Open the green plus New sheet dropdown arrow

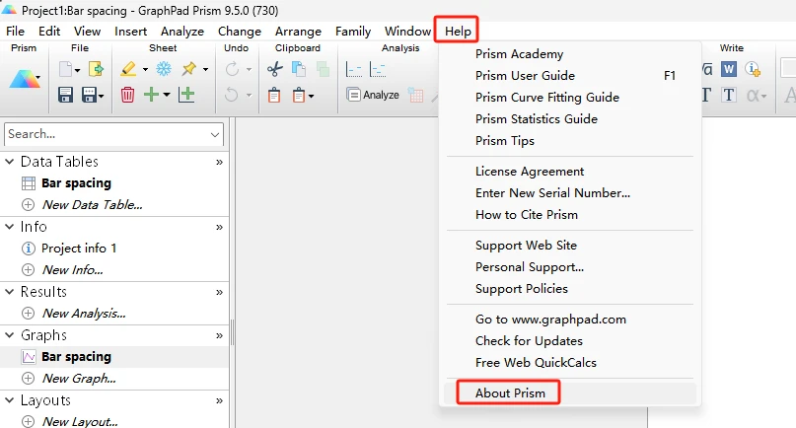click(167, 95)
